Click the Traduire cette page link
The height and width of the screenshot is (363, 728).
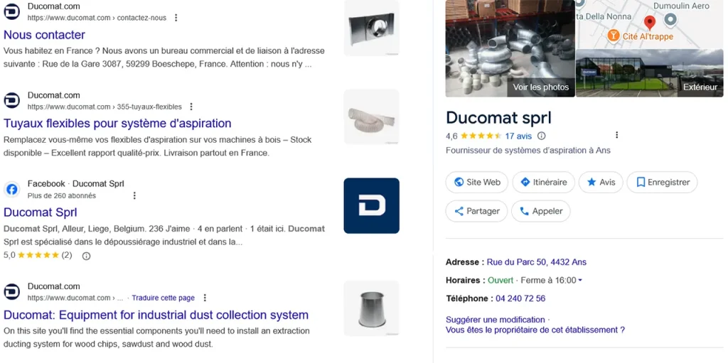163,298
